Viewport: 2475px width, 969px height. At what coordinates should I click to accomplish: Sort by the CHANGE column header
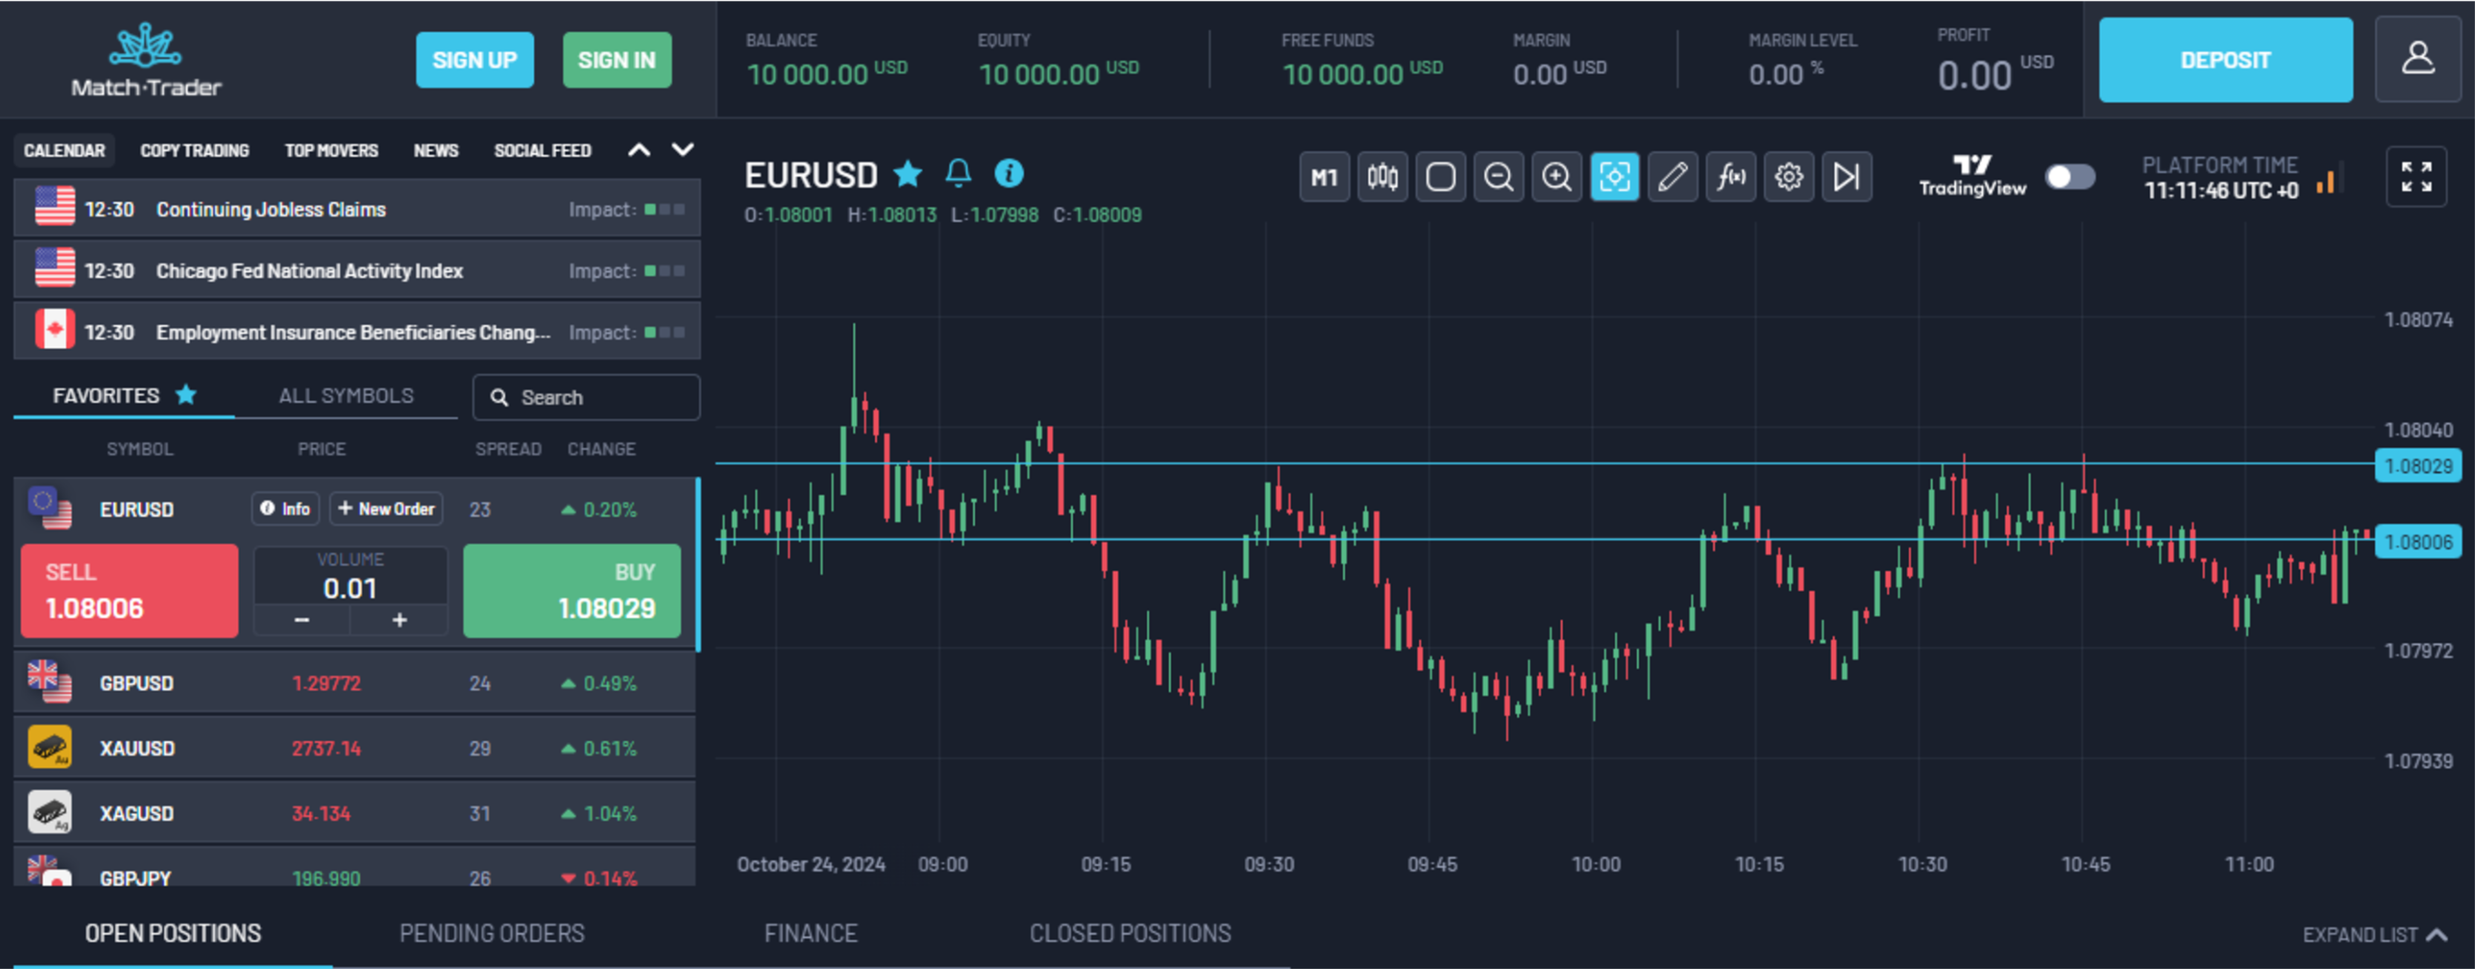point(601,449)
